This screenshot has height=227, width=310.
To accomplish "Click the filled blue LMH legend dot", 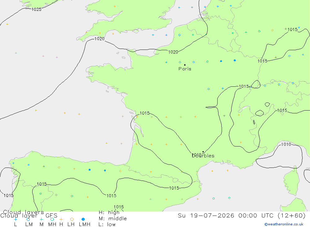I will click(83, 219).
